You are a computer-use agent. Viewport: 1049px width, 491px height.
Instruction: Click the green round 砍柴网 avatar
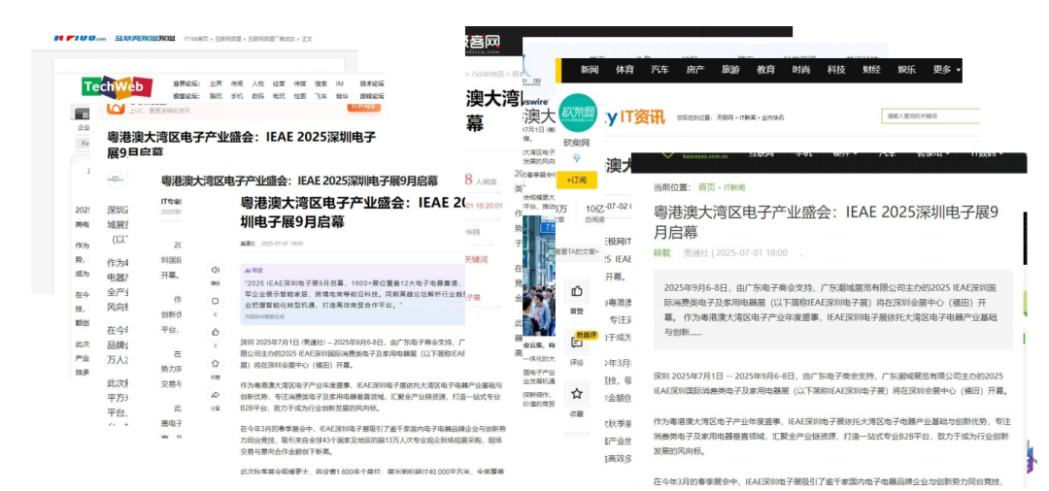pyautogui.click(x=578, y=113)
